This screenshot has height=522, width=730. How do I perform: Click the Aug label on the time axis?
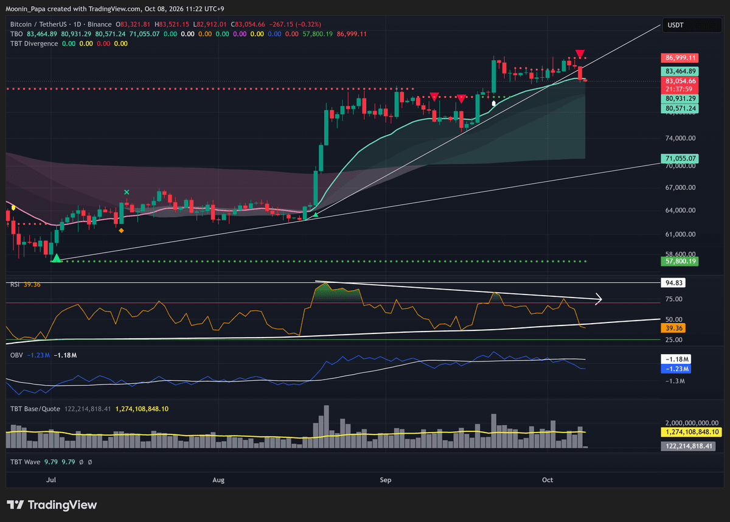[218, 480]
